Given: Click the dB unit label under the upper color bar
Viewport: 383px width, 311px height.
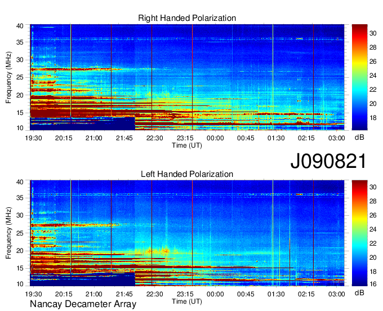Looking at the screenshot, I should (x=359, y=137).
